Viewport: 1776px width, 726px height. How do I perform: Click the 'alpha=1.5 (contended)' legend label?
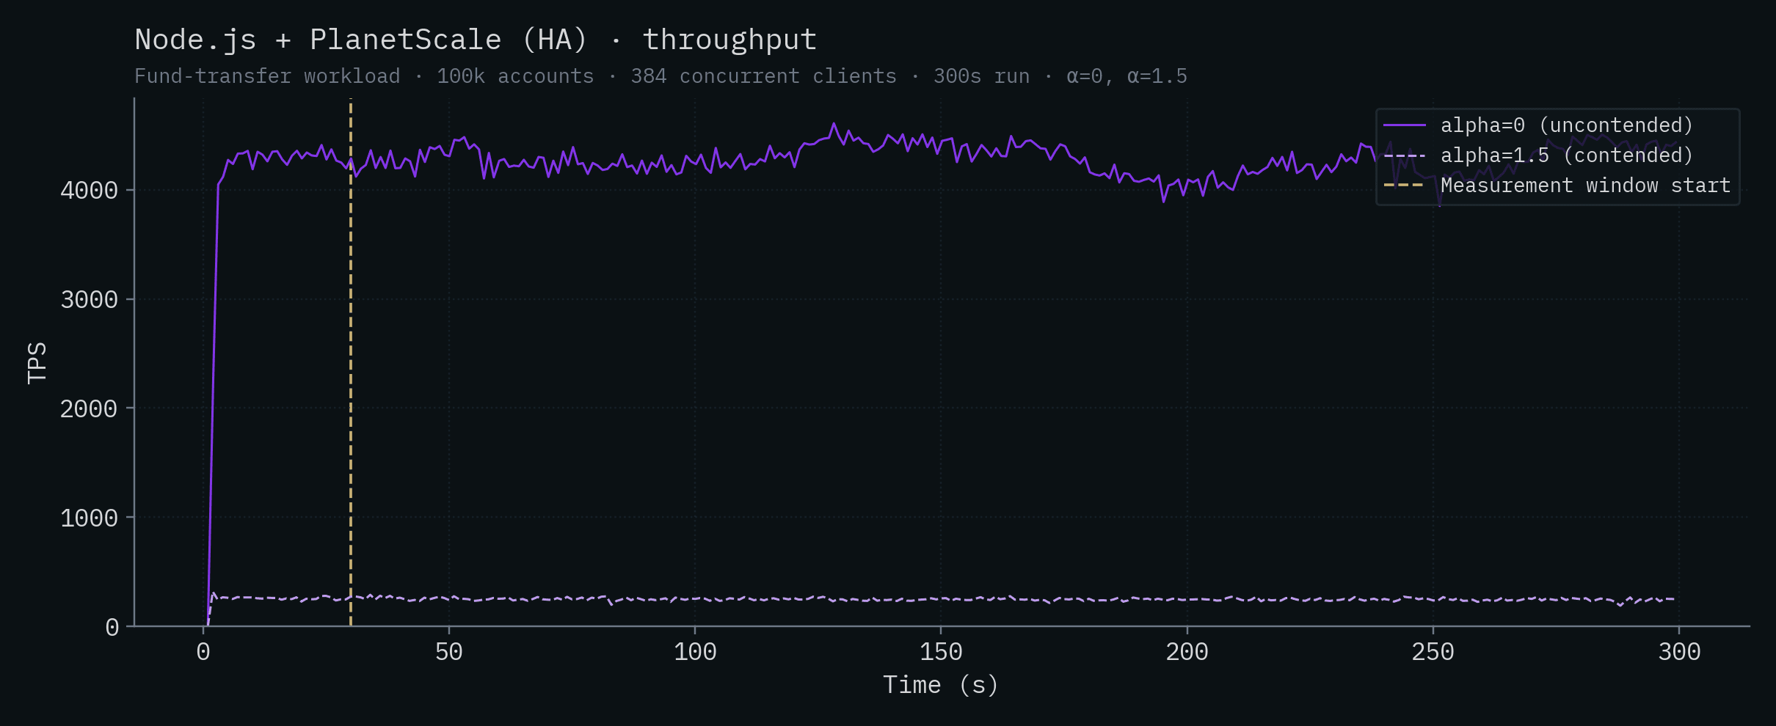(1567, 155)
